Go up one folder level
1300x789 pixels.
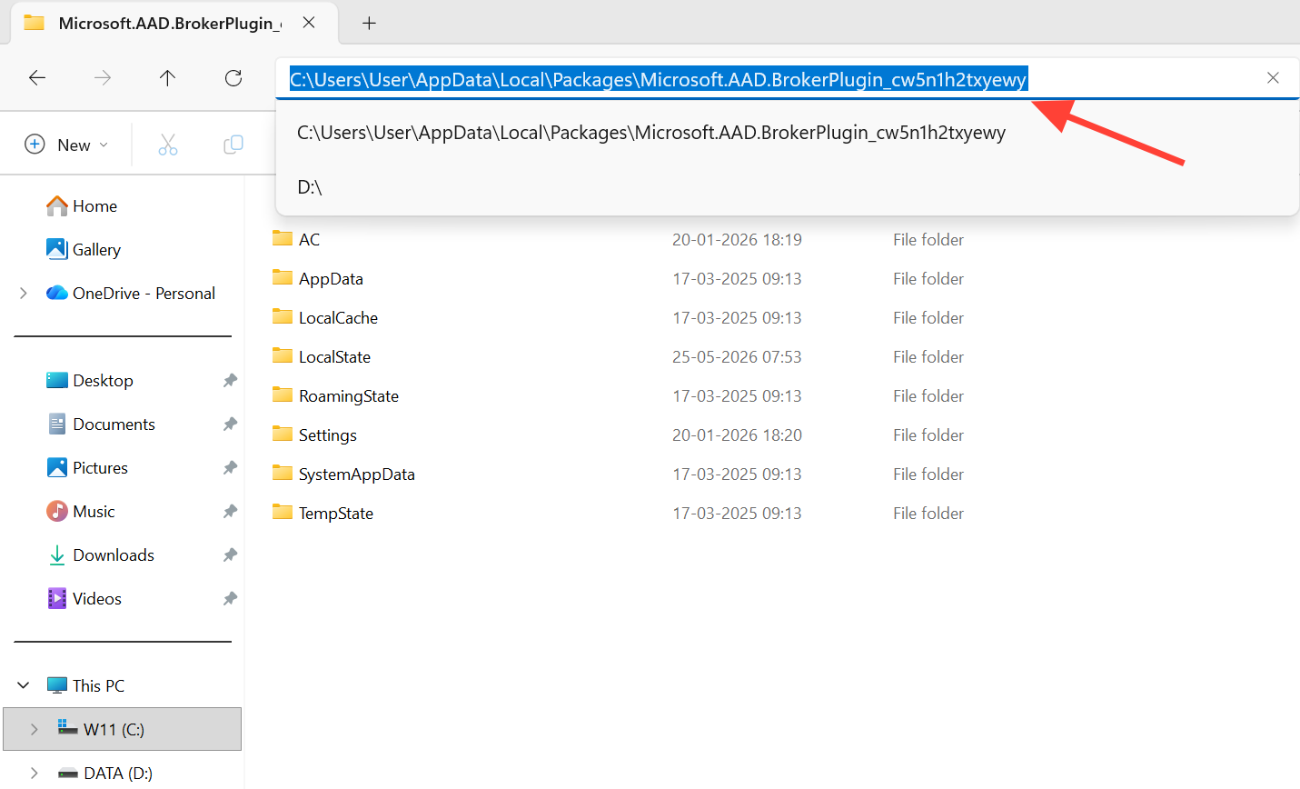click(x=168, y=78)
